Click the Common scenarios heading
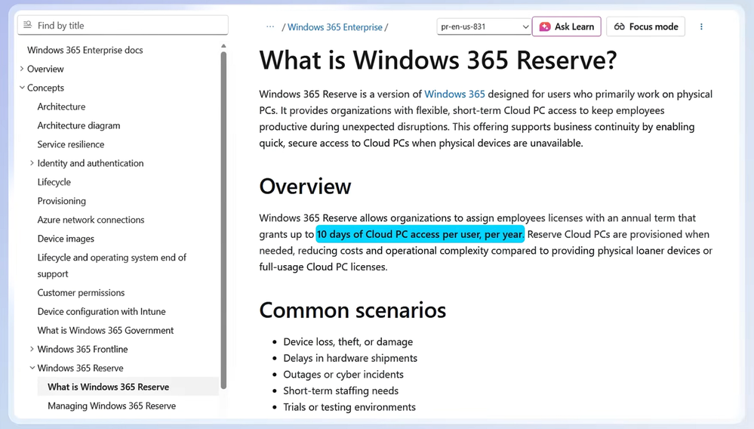Image resolution: width=754 pixels, height=429 pixels. (352, 310)
